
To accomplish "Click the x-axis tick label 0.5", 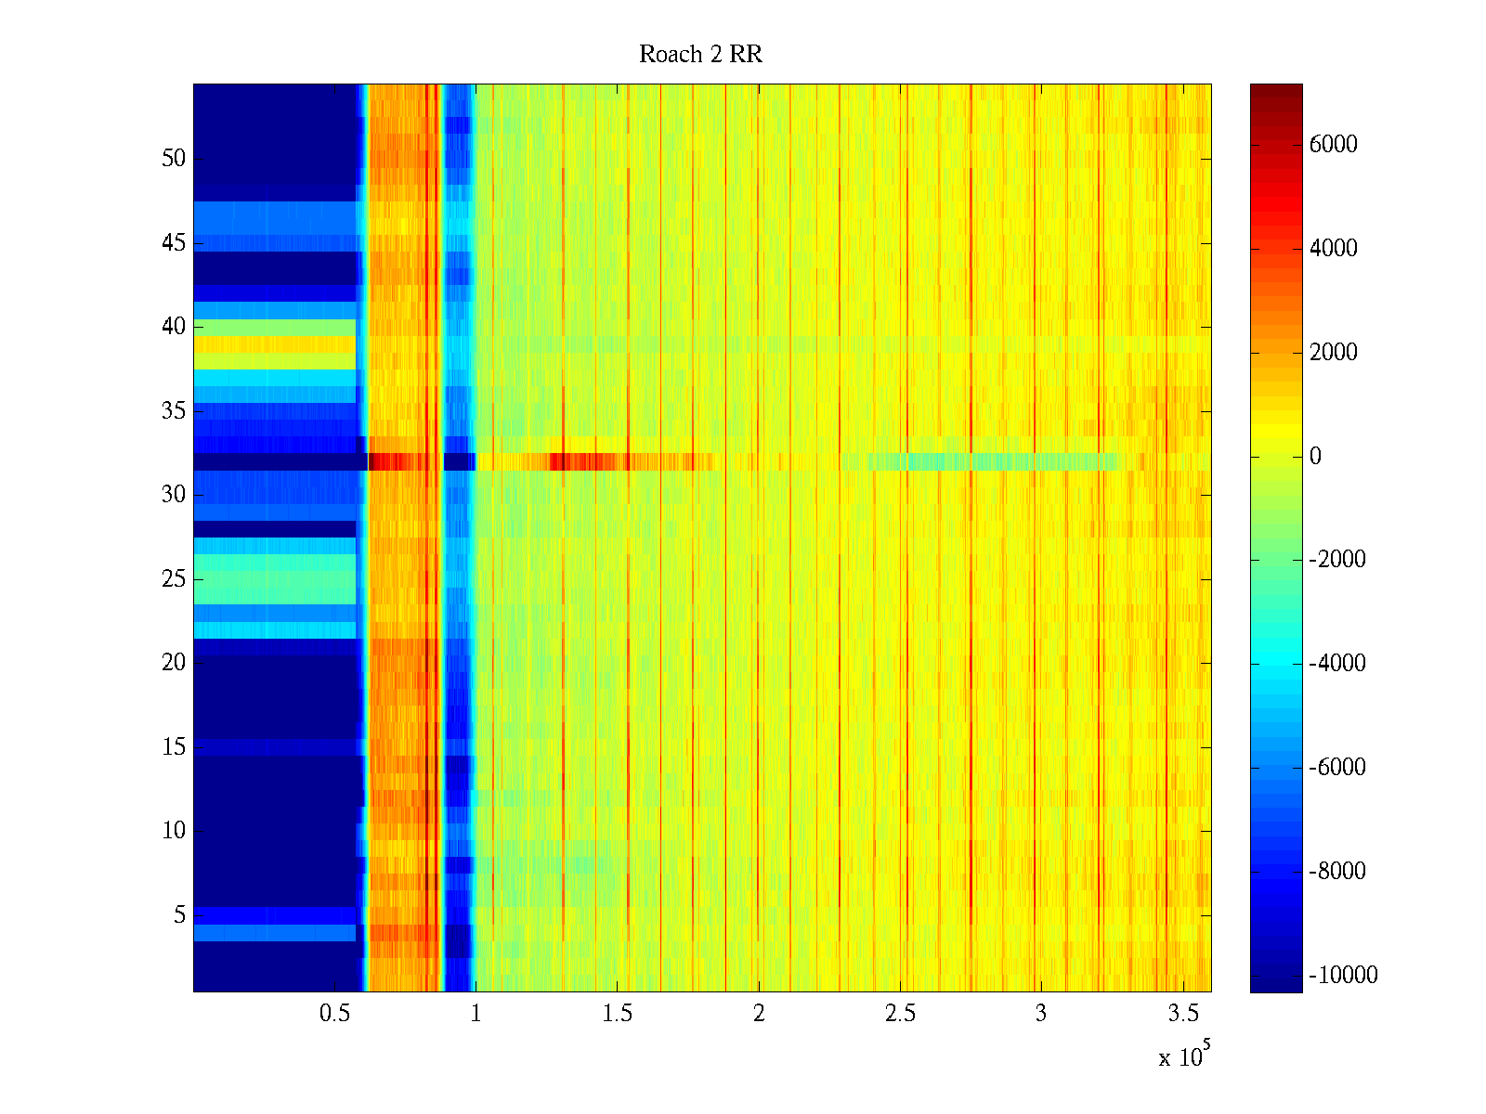I will 334,1014.
